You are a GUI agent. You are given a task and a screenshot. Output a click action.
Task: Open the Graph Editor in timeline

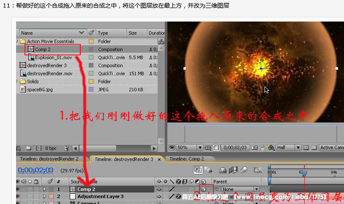coord(258,170)
